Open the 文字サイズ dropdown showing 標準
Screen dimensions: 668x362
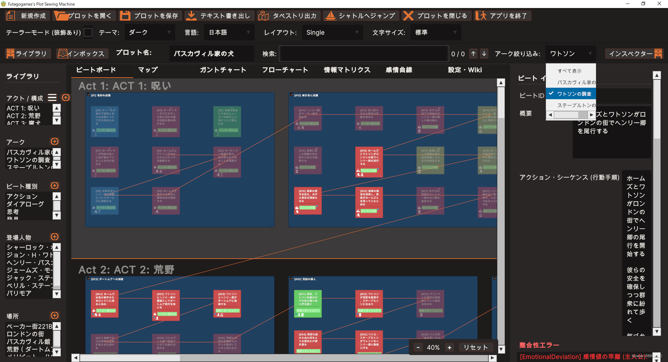[436, 32]
